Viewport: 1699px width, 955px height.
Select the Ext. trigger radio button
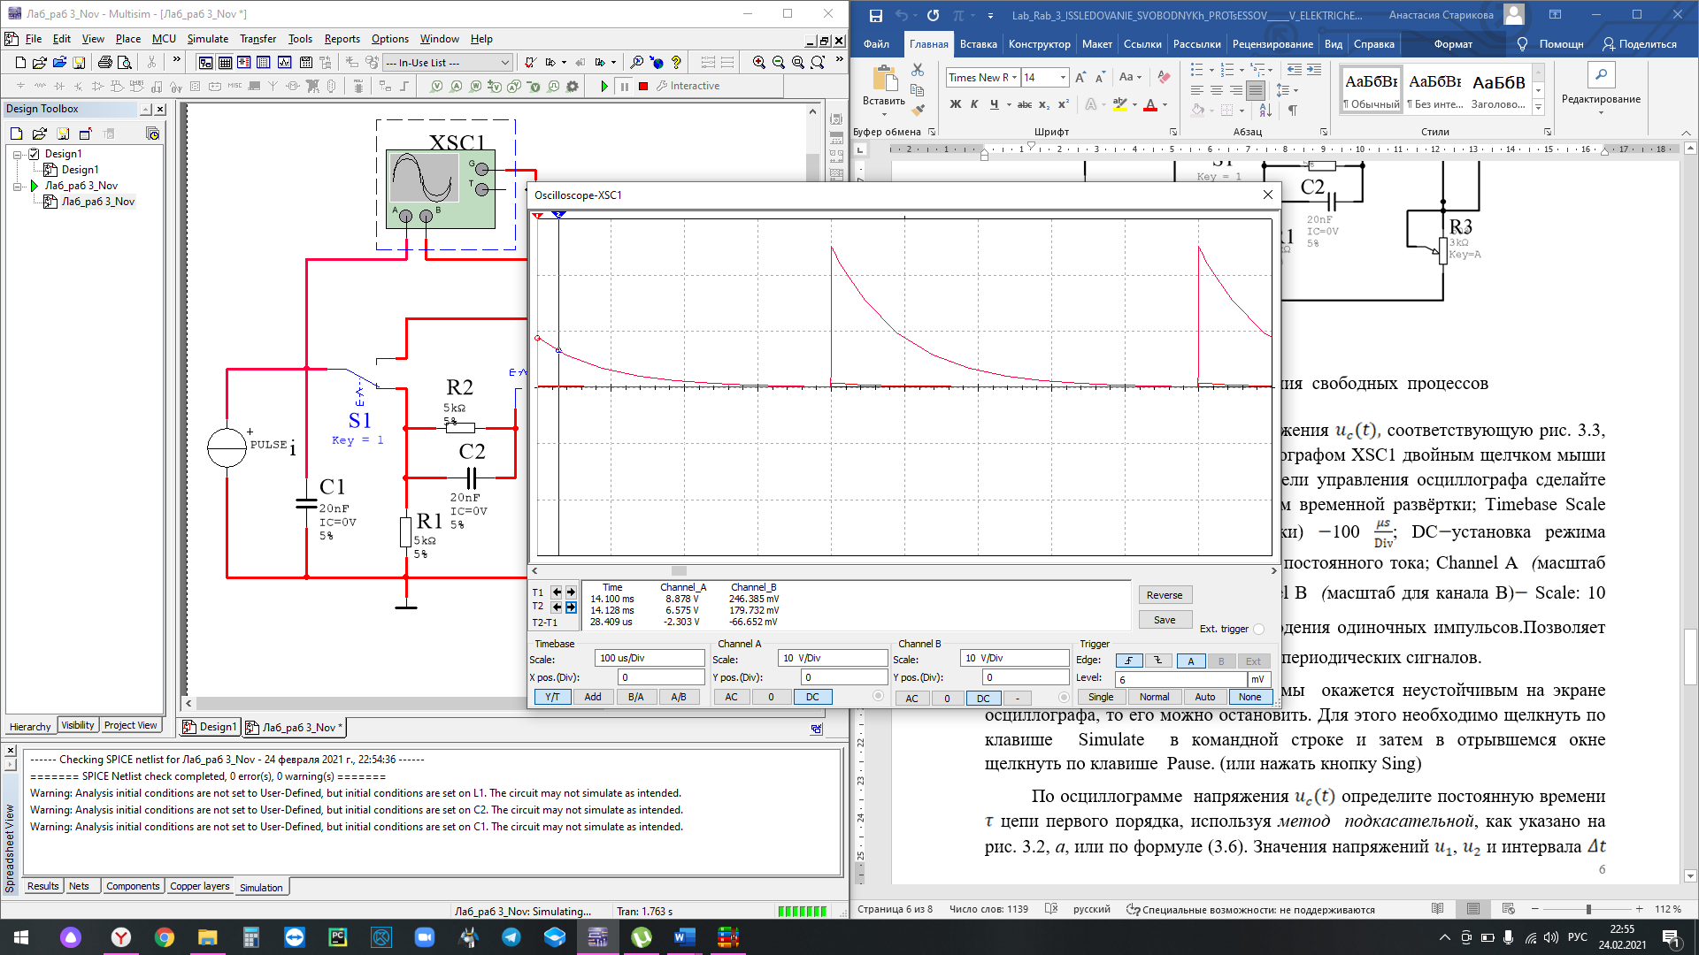click(1259, 630)
